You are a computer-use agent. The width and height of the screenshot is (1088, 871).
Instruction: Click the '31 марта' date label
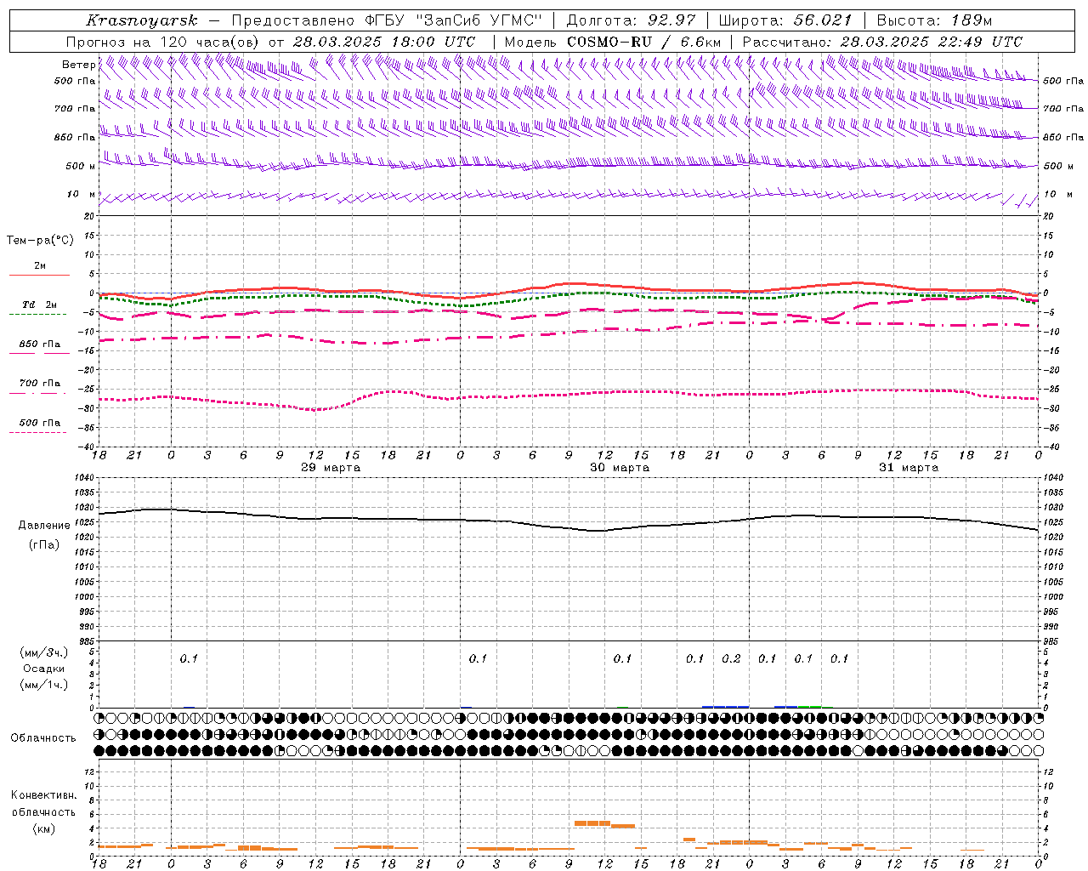909,468
